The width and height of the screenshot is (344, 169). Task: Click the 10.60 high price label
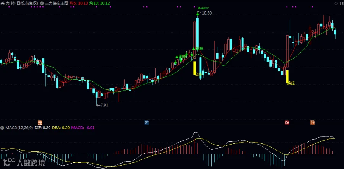[207, 13]
